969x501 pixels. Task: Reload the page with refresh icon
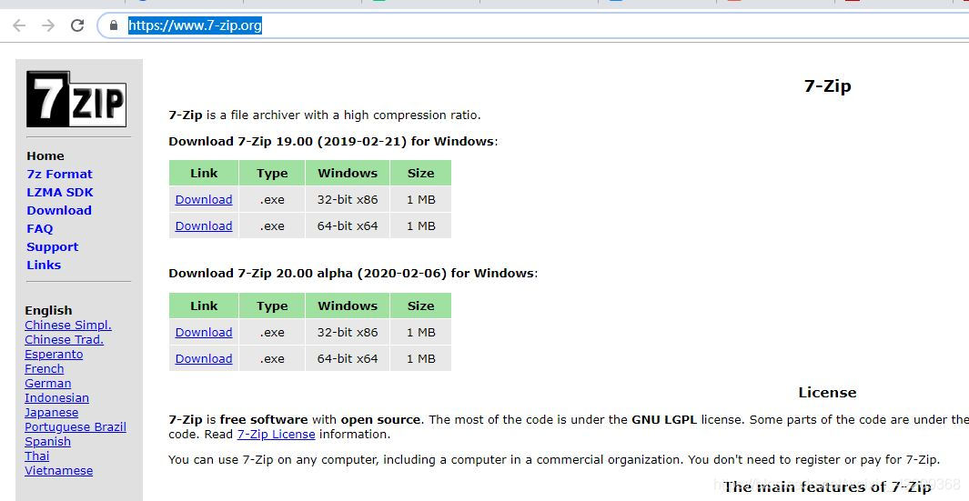coord(77,25)
